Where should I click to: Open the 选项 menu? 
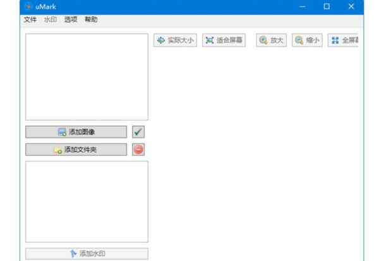tap(71, 20)
